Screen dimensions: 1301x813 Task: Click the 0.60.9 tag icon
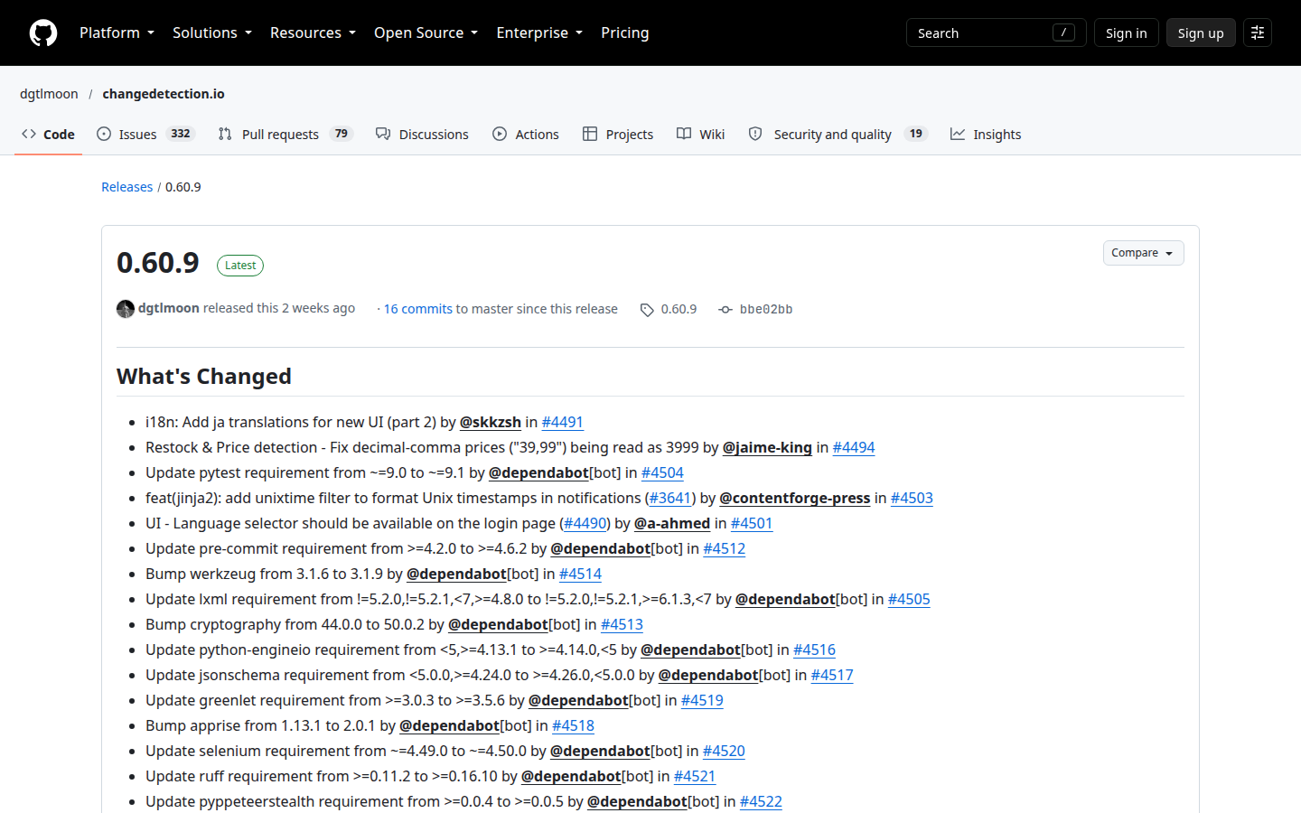[647, 310]
